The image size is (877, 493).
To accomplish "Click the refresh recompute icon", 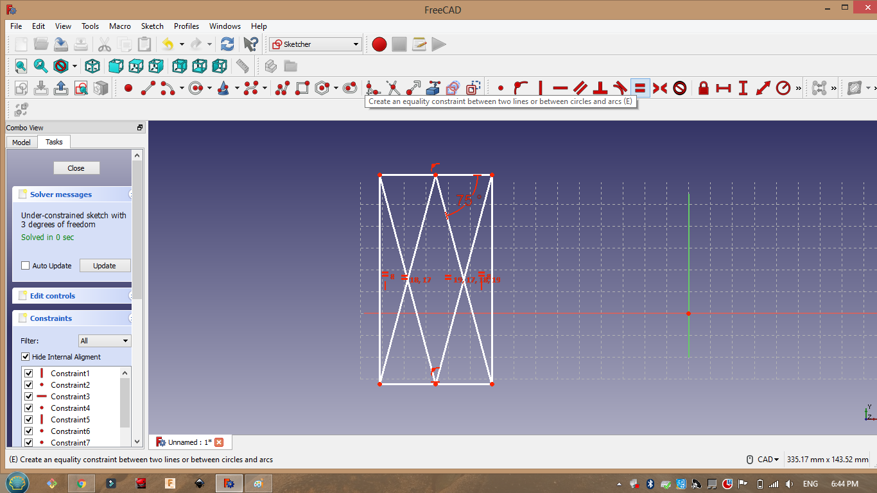I will (x=227, y=44).
